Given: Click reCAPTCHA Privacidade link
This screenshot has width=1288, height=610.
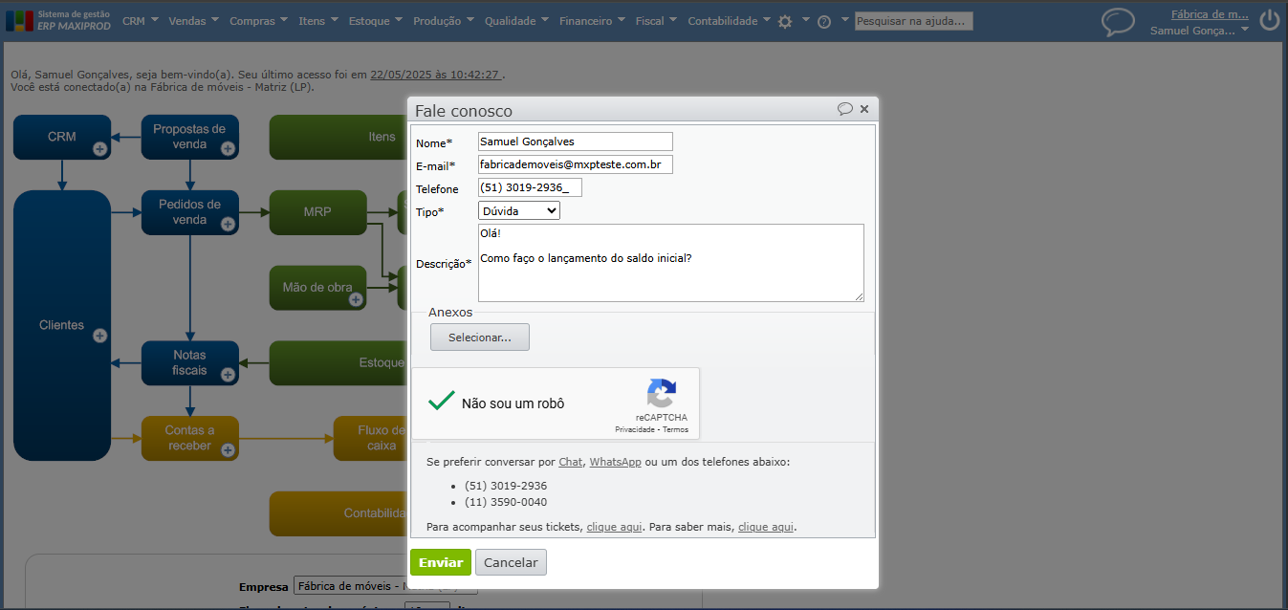Looking at the screenshot, I should pos(634,430).
